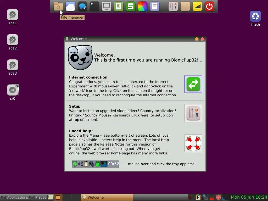Viewport: 268px width, 201px height.
Task: Click the show-desktop icon beside Places
Action: (x=50, y=197)
